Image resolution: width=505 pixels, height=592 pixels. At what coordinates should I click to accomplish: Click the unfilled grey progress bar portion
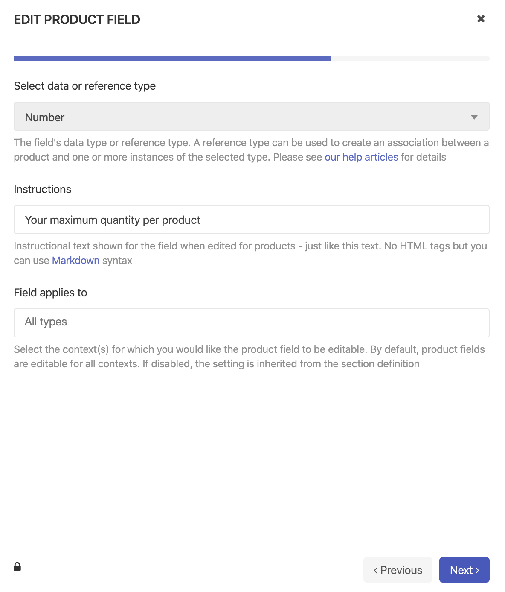[x=410, y=59]
